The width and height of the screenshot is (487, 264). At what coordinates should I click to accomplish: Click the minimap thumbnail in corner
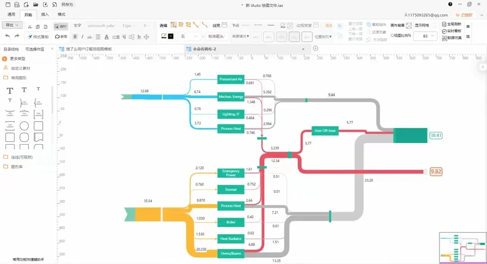(463, 248)
